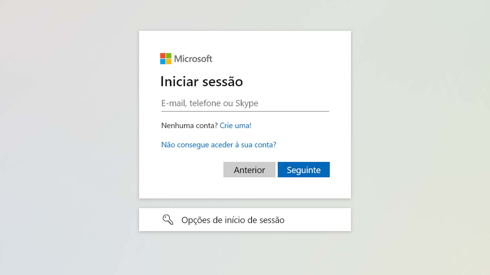
Task: Click the Microsoft logo
Action: tap(165, 59)
